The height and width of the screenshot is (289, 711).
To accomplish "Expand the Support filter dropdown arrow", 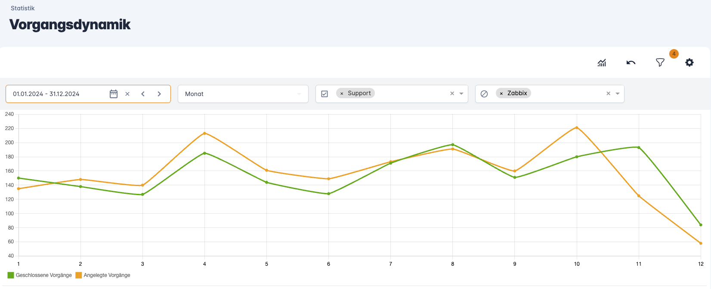I will (461, 94).
